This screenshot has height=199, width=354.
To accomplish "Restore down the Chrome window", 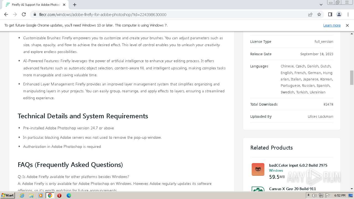I will coord(338,2).
